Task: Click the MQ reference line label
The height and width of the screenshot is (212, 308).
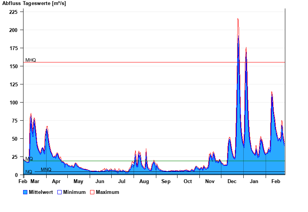Action: coord(29,159)
